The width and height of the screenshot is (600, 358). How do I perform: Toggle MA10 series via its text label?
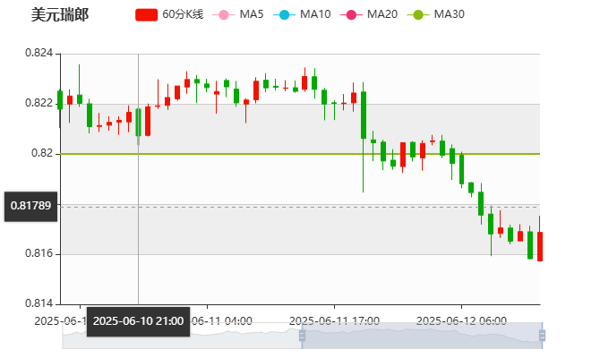pyautogui.click(x=315, y=15)
